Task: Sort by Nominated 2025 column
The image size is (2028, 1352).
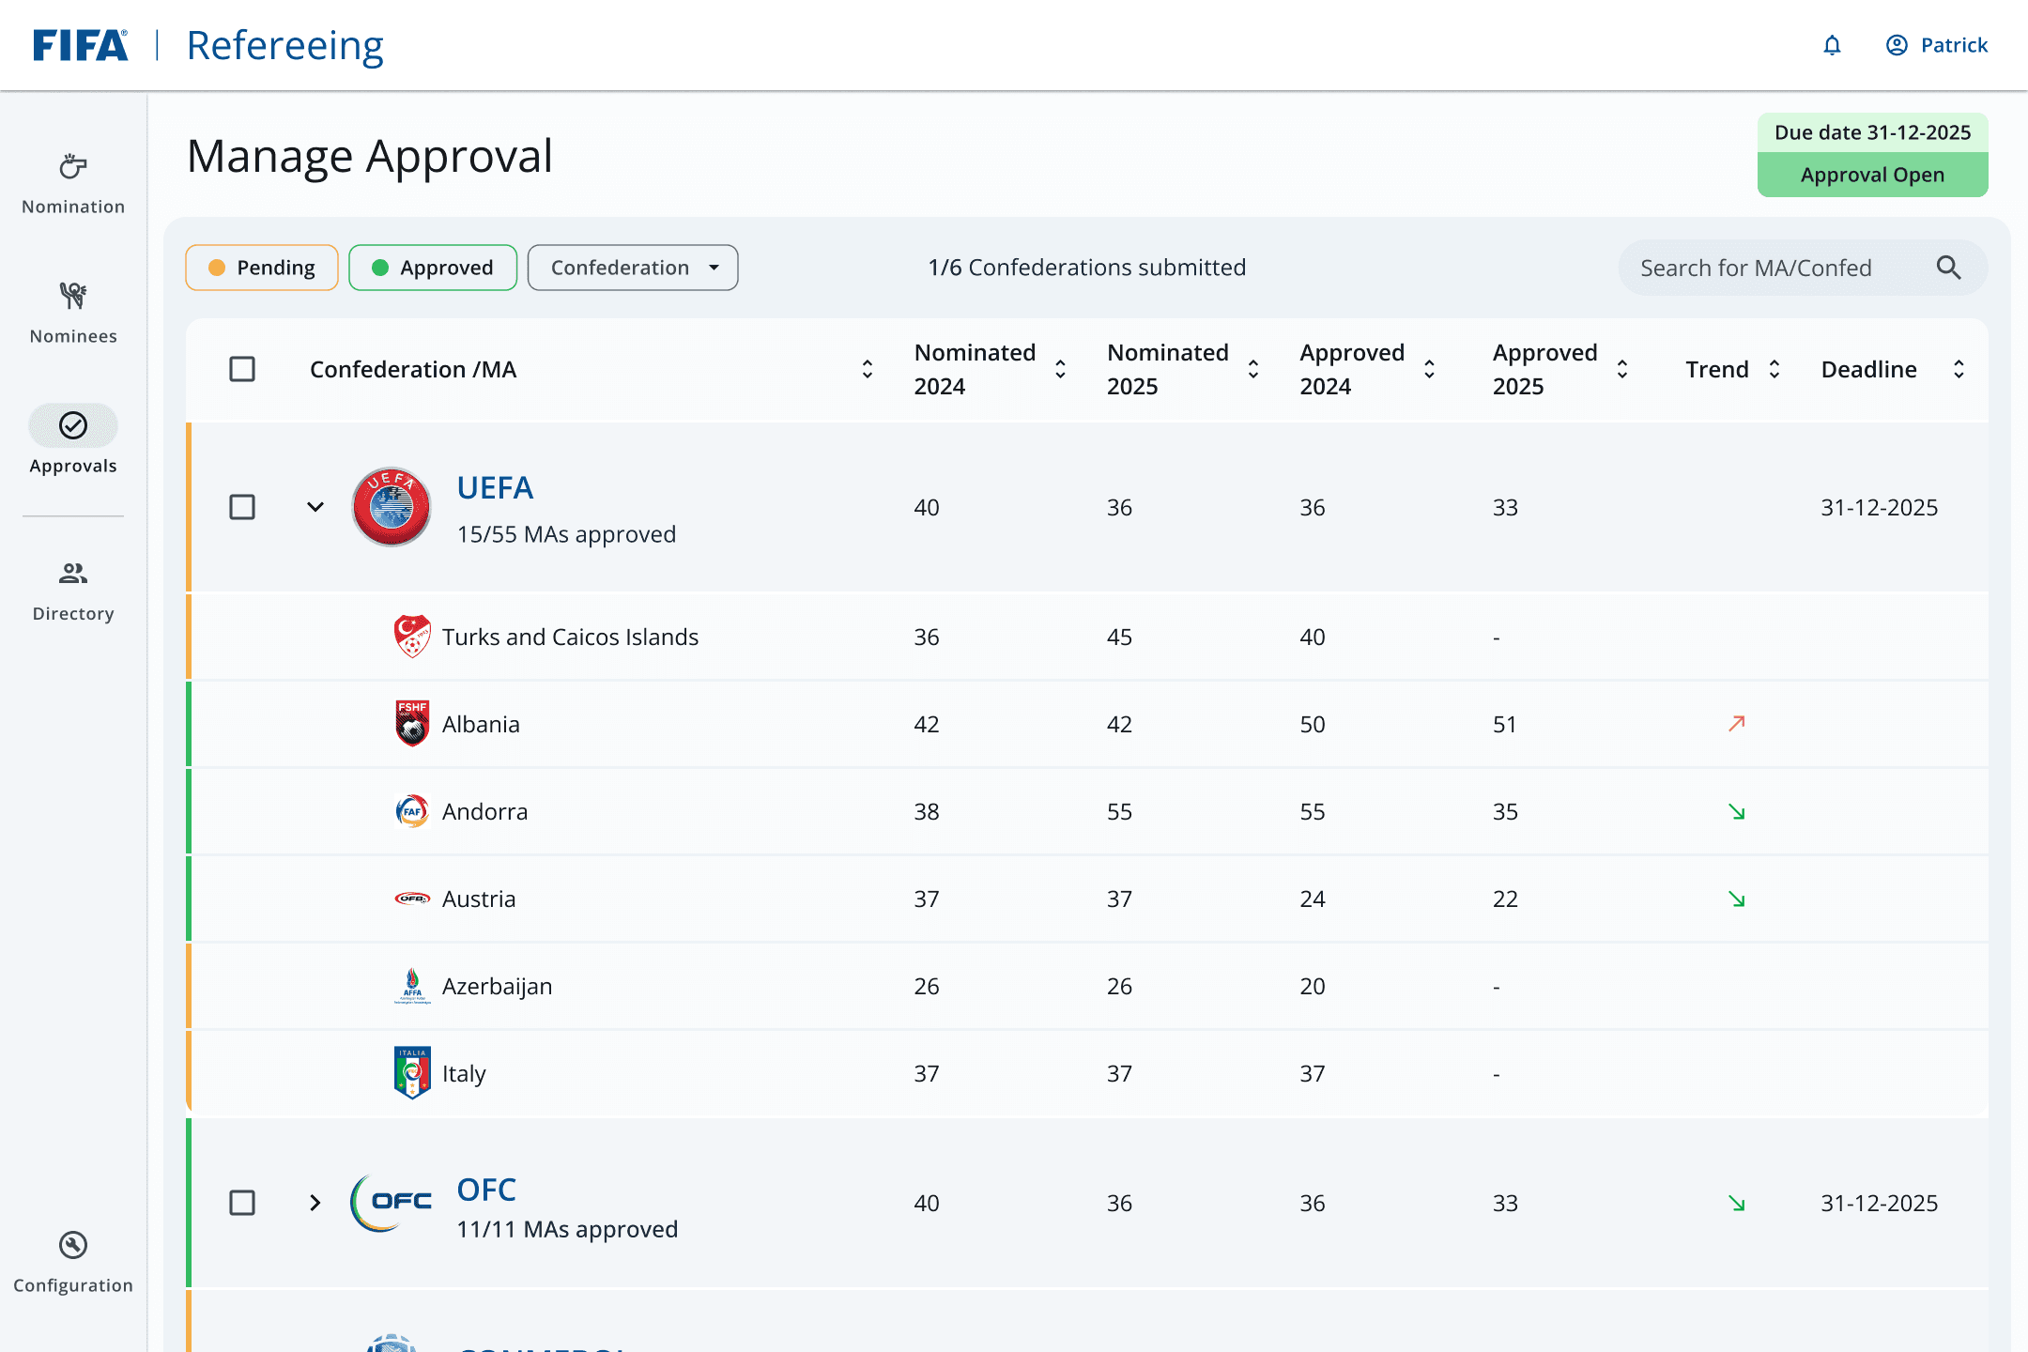Action: (1253, 369)
